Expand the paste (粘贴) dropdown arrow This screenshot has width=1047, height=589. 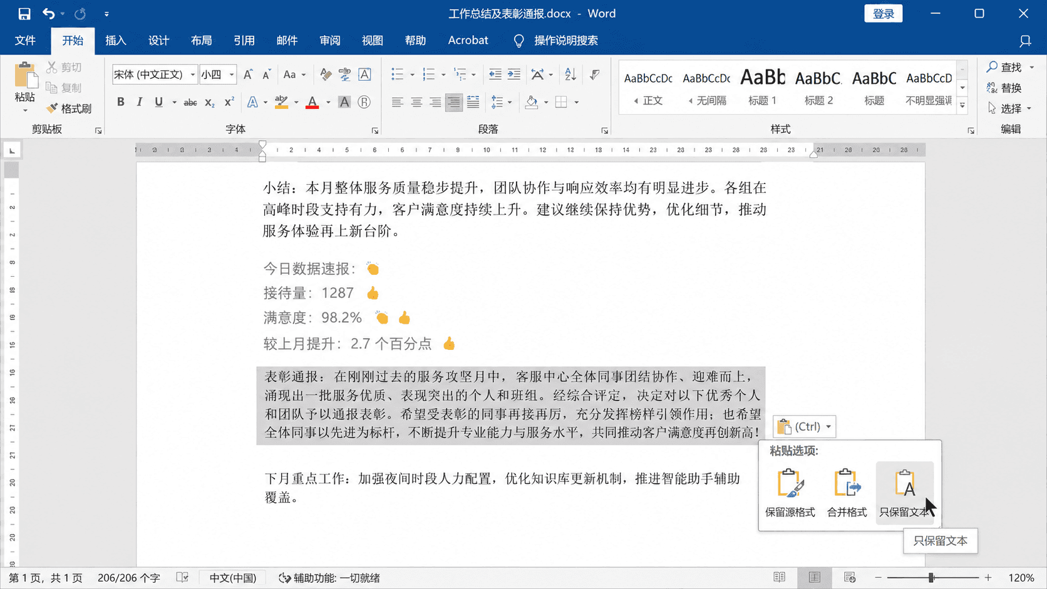point(25,111)
